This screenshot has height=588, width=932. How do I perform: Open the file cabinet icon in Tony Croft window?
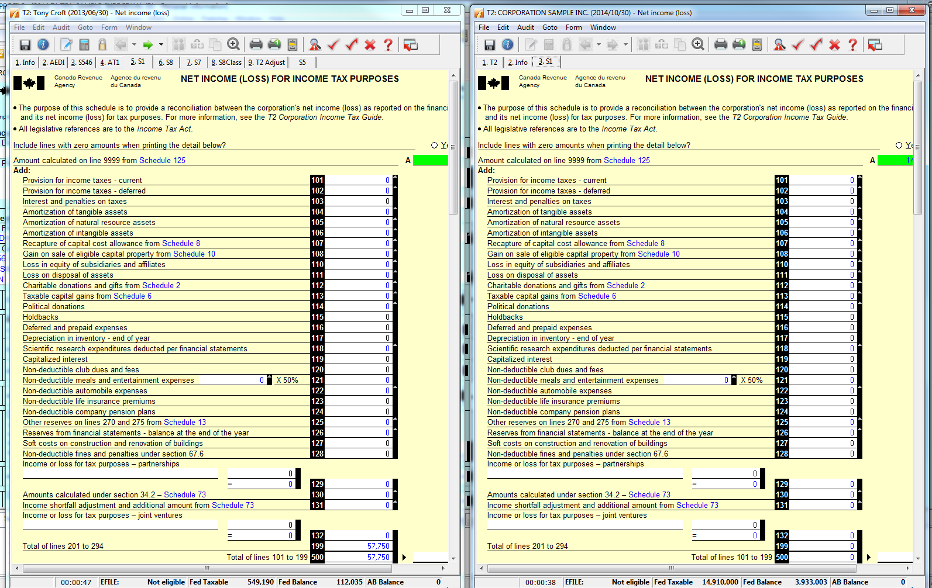293,44
